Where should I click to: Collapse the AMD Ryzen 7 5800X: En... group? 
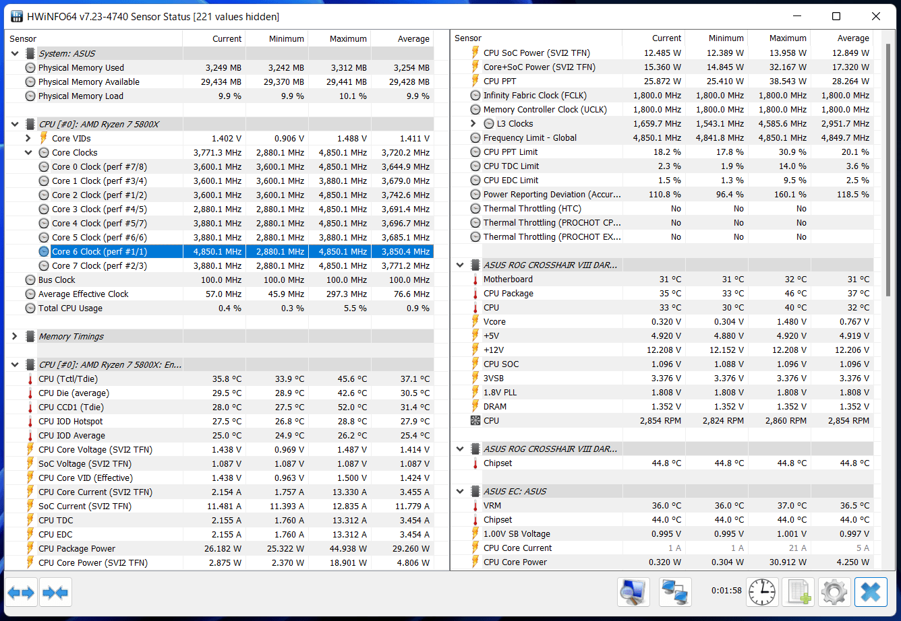(15, 364)
